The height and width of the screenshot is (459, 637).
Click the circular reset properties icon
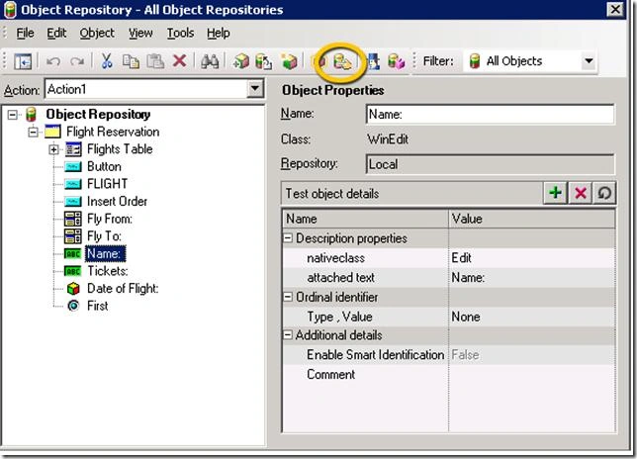[x=604, y=193]
